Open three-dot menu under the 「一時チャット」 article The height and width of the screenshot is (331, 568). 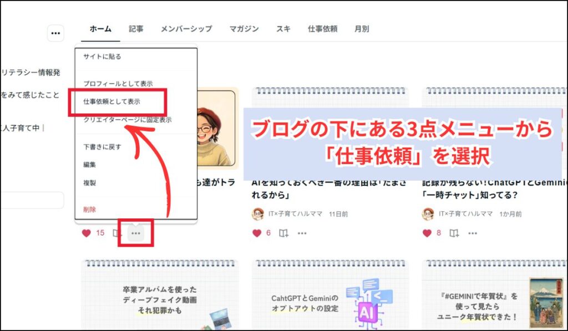pyautogui.click(x=473, y=233)
